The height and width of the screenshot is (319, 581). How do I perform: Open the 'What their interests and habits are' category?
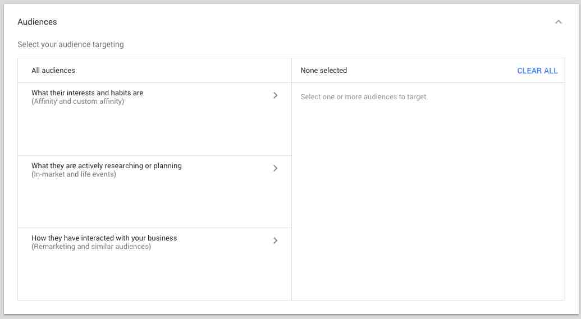(x=154, y=119)
